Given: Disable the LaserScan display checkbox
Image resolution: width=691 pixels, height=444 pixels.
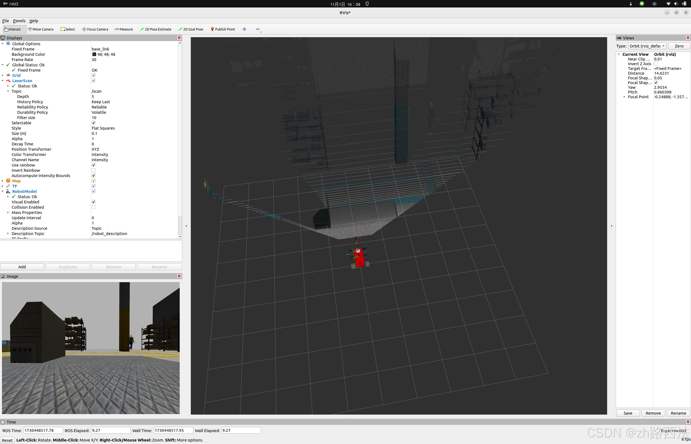Looking at the screenshot, I should tap(94, 81).
